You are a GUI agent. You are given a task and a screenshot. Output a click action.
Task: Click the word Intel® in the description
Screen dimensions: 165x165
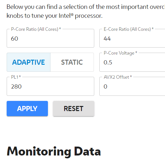(66, 16)
